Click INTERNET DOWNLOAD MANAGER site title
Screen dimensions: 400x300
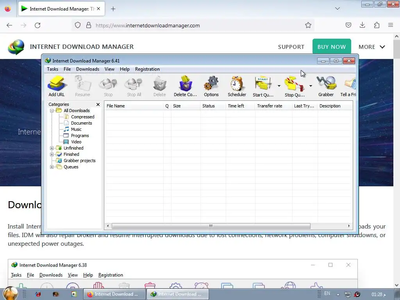(x=82, y=47)
